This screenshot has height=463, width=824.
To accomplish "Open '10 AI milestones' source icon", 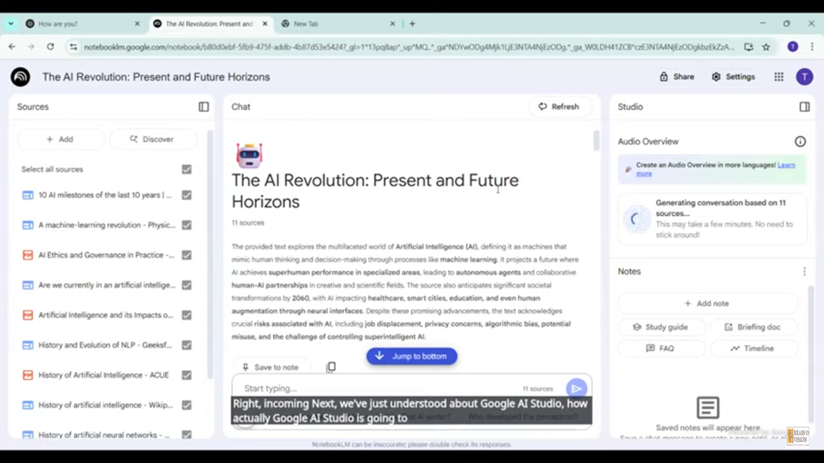I will point(28,195).
